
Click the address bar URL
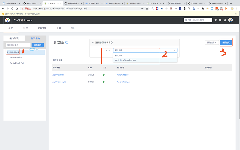[60, 9]
